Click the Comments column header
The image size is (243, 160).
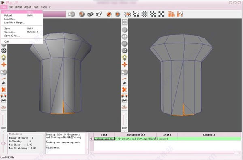tap(209, 135)
